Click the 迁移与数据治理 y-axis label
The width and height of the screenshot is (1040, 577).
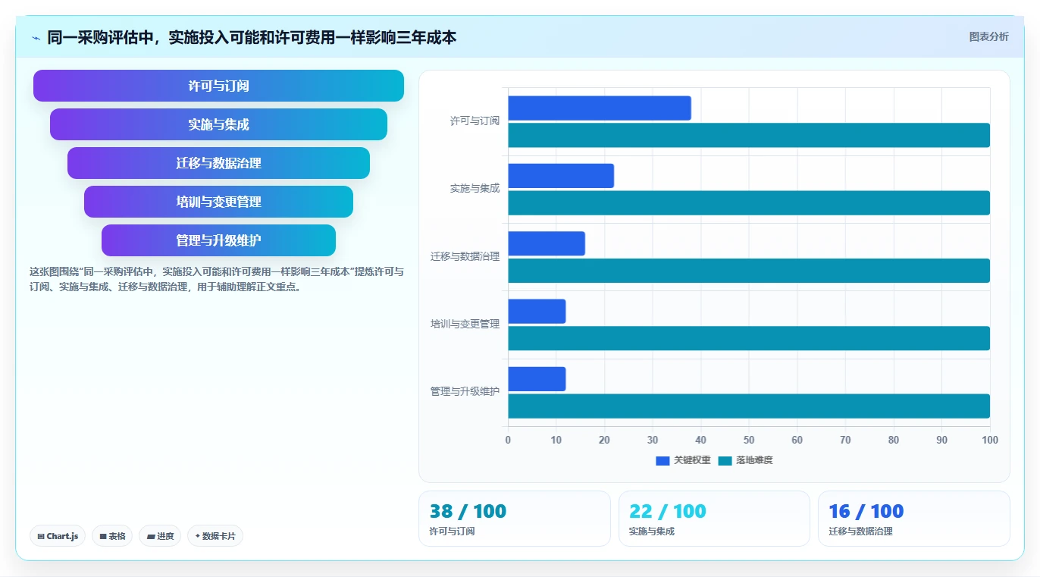(x=465, y=256)
